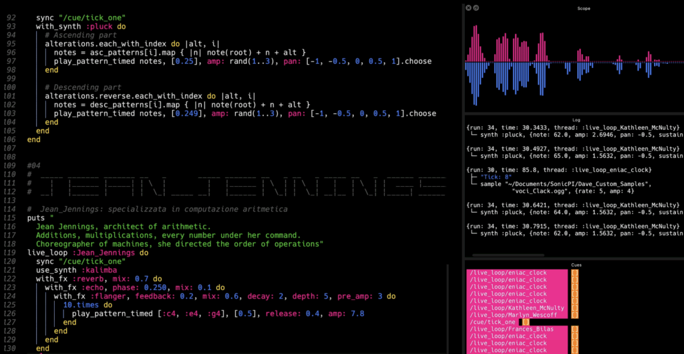Close the Scope panel
Image resolution: width=684 pixels, height=354 pixels.
[x=468, y=8]
